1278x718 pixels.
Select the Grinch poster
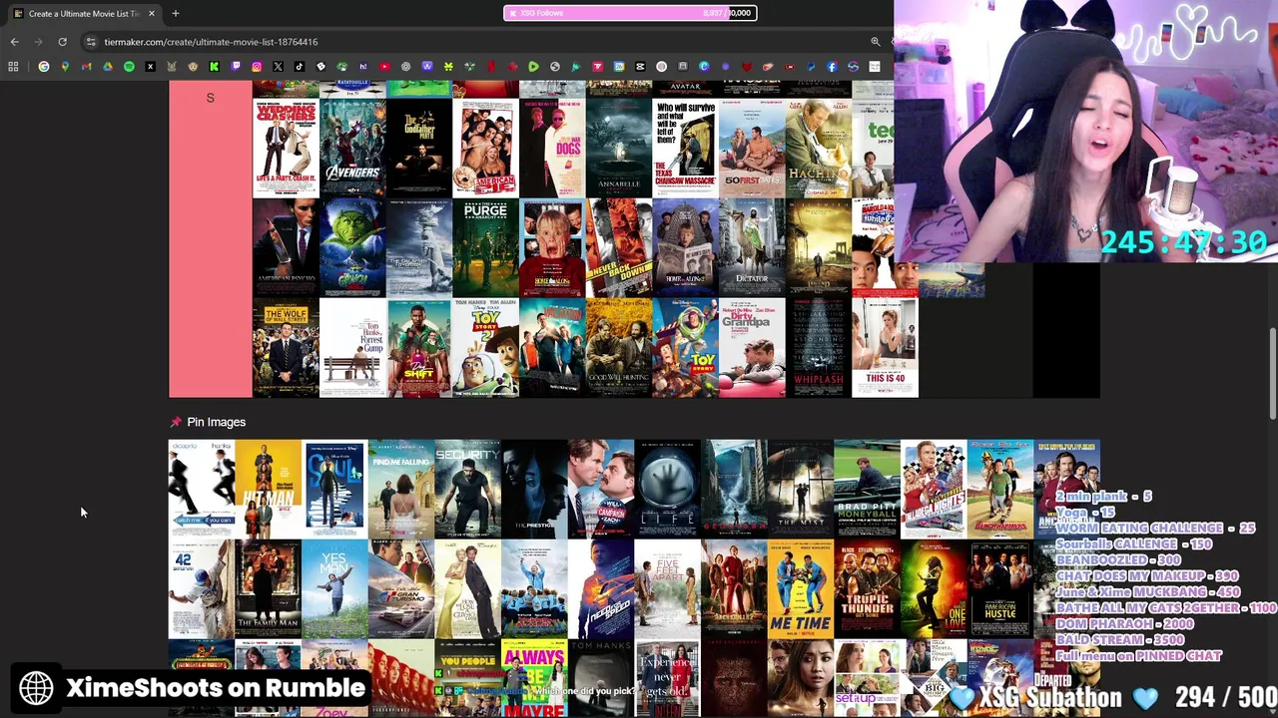coord(352,247)
